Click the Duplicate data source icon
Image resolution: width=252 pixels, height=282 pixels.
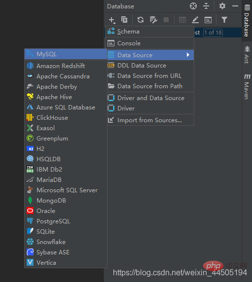coord(124,20)
